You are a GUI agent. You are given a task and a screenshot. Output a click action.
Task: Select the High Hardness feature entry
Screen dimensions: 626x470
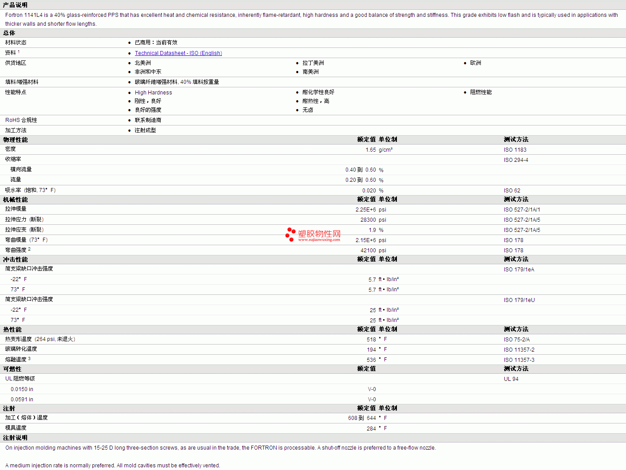coord(153,93)
